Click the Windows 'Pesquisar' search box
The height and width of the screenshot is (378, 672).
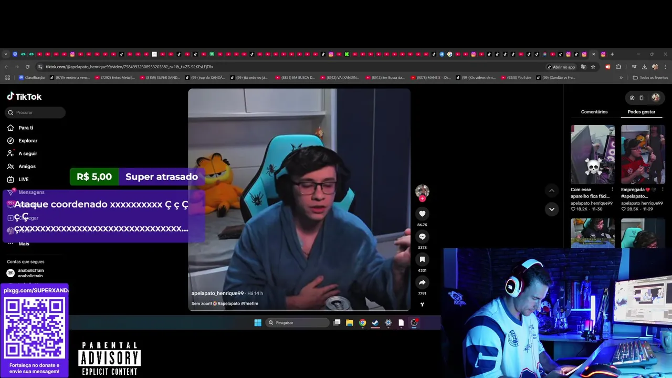click(297, 322)
